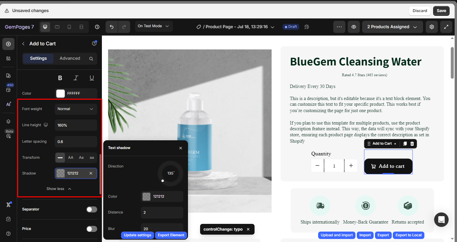Apply underline text formatting
This screenshot has width=457, height=242.
pos(91,78)
